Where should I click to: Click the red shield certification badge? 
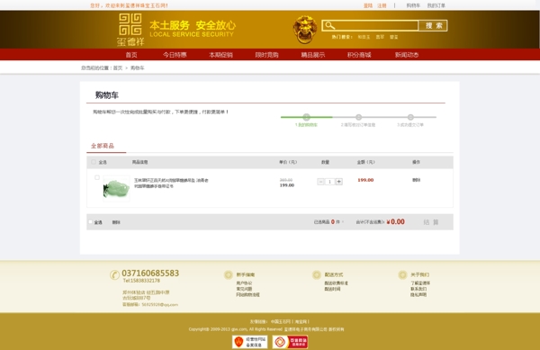pyautogui.click(x=250, y=342)
